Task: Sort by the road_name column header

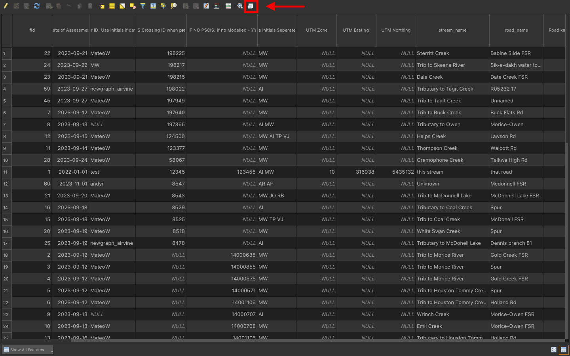Action: coord(517,30)
